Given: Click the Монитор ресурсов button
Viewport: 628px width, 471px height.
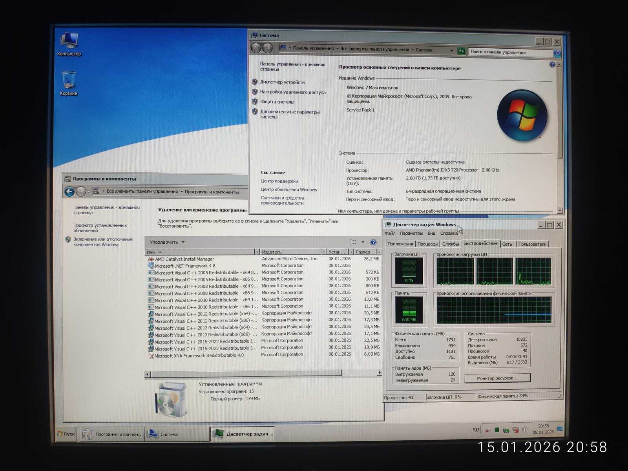Looking at the screenshot, I should coord(497,378).
